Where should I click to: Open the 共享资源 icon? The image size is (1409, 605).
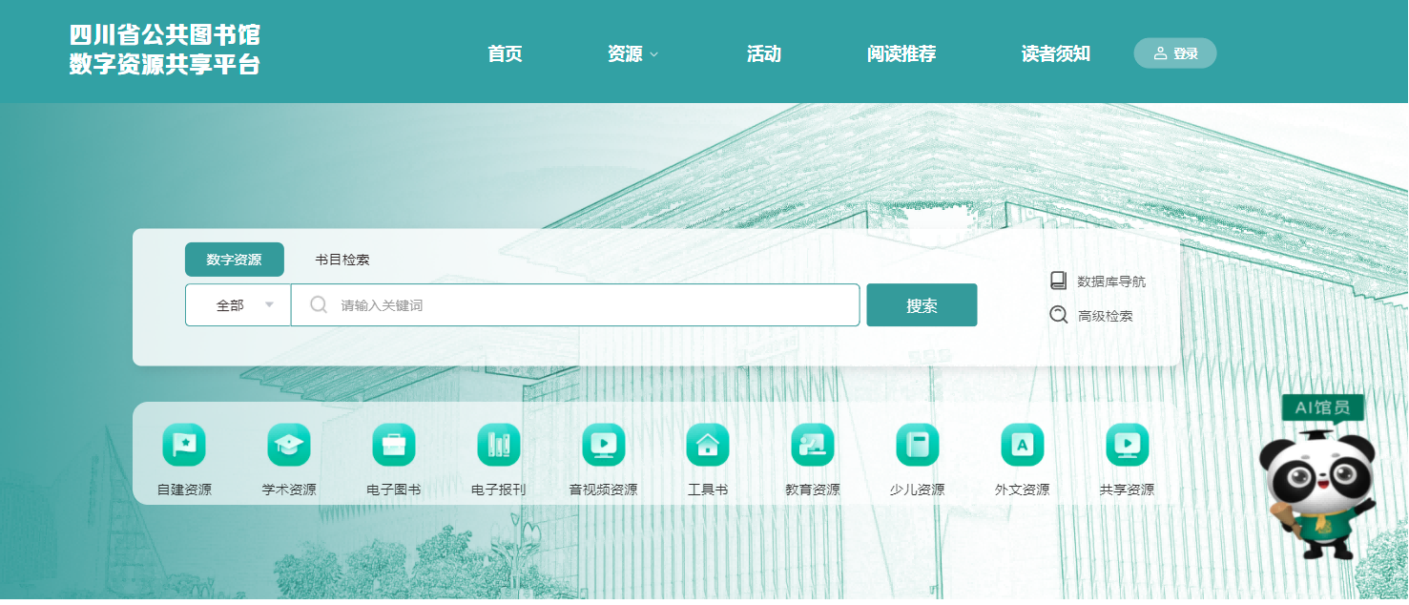(x=1127, y=445)
